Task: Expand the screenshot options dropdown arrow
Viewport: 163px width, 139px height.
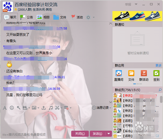Action: tap(61, 108)
